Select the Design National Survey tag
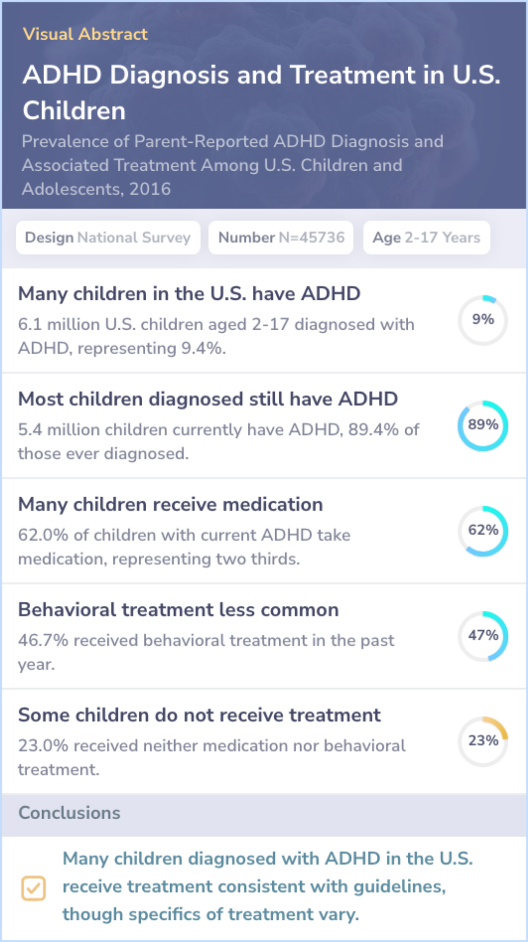 tap(108, 238)
